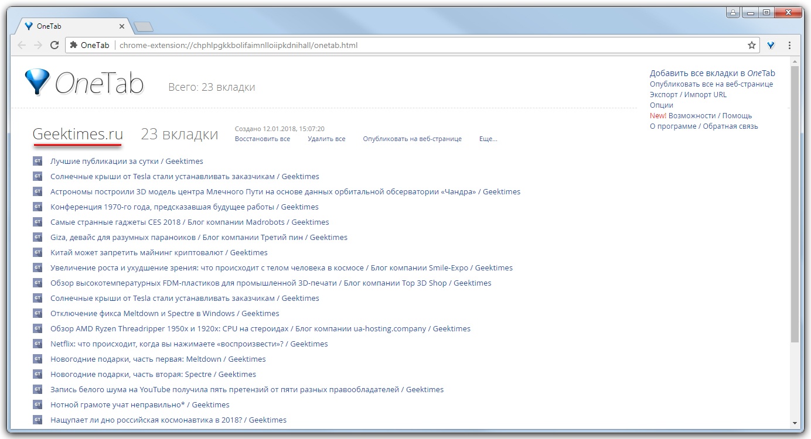Open 'Самые странные гаджеты CES 2018' link
The height and width of the screenshot is (439, 811).
(x=190, y=222)
